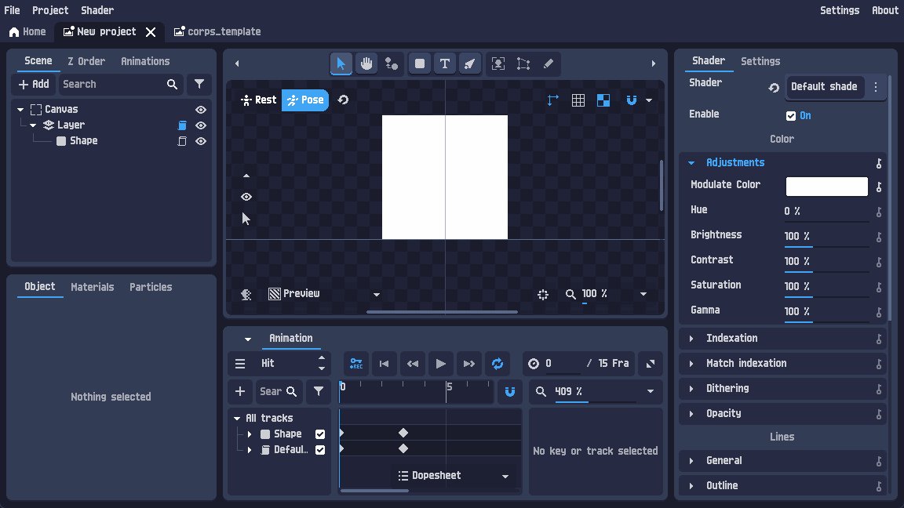904x508 pixels.
Task: Click the Modulate Color white swatch
Action: coord(827,186)
